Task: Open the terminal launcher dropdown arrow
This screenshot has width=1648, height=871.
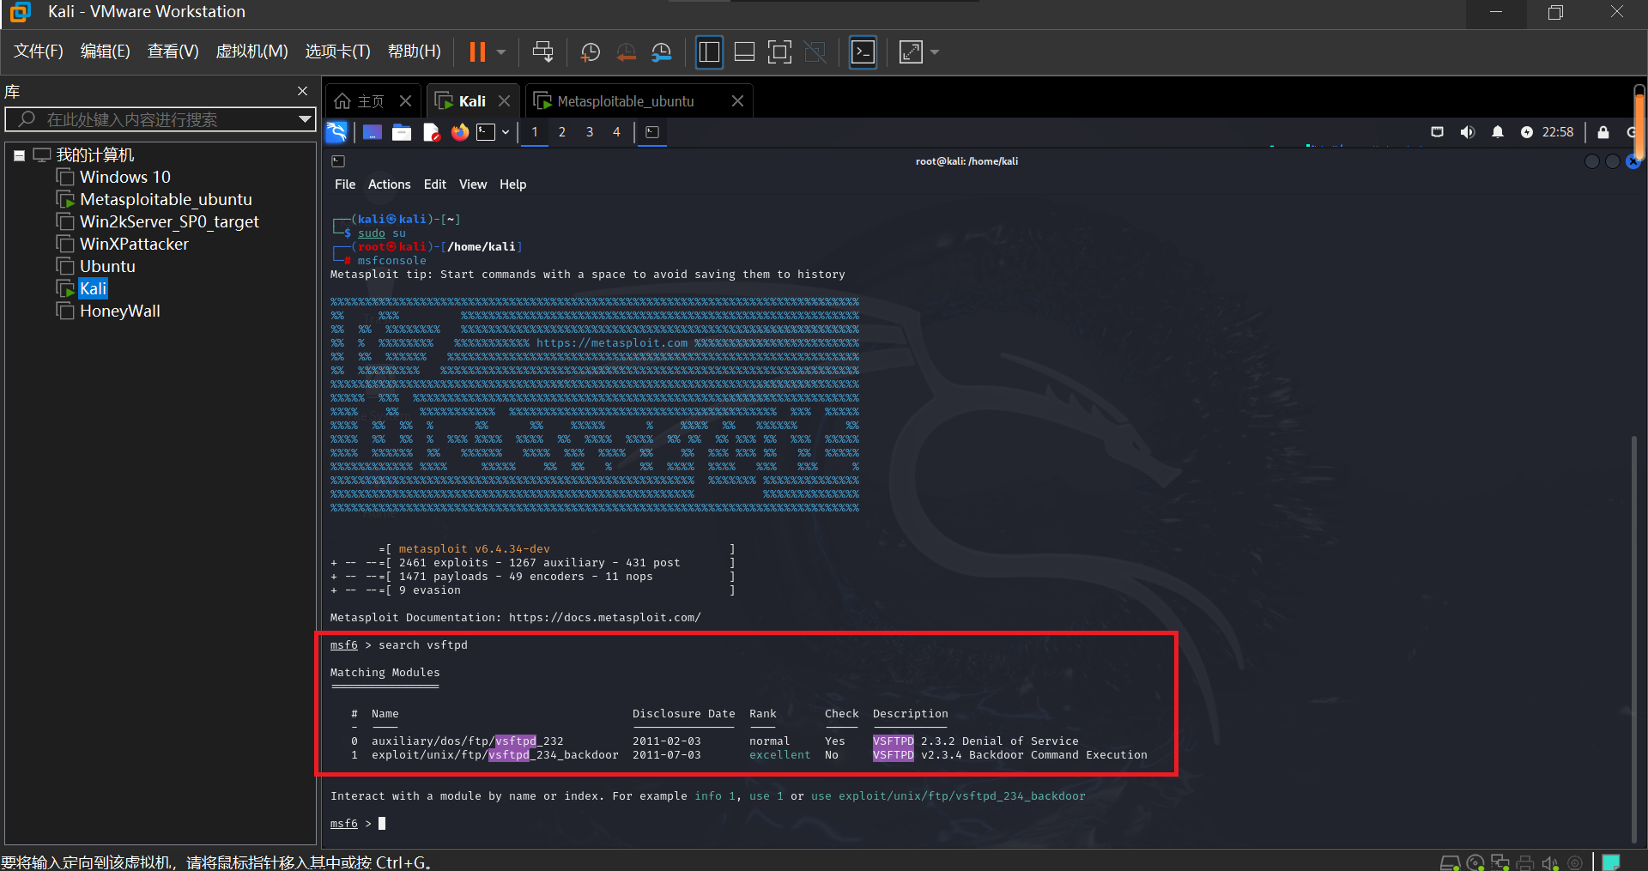Action: click(506, 132)
